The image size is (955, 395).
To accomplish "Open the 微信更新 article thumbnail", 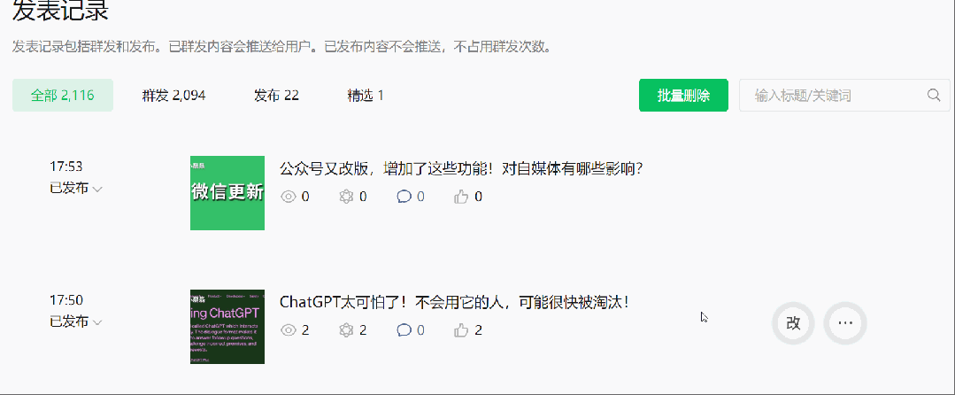I will point(227,193).
